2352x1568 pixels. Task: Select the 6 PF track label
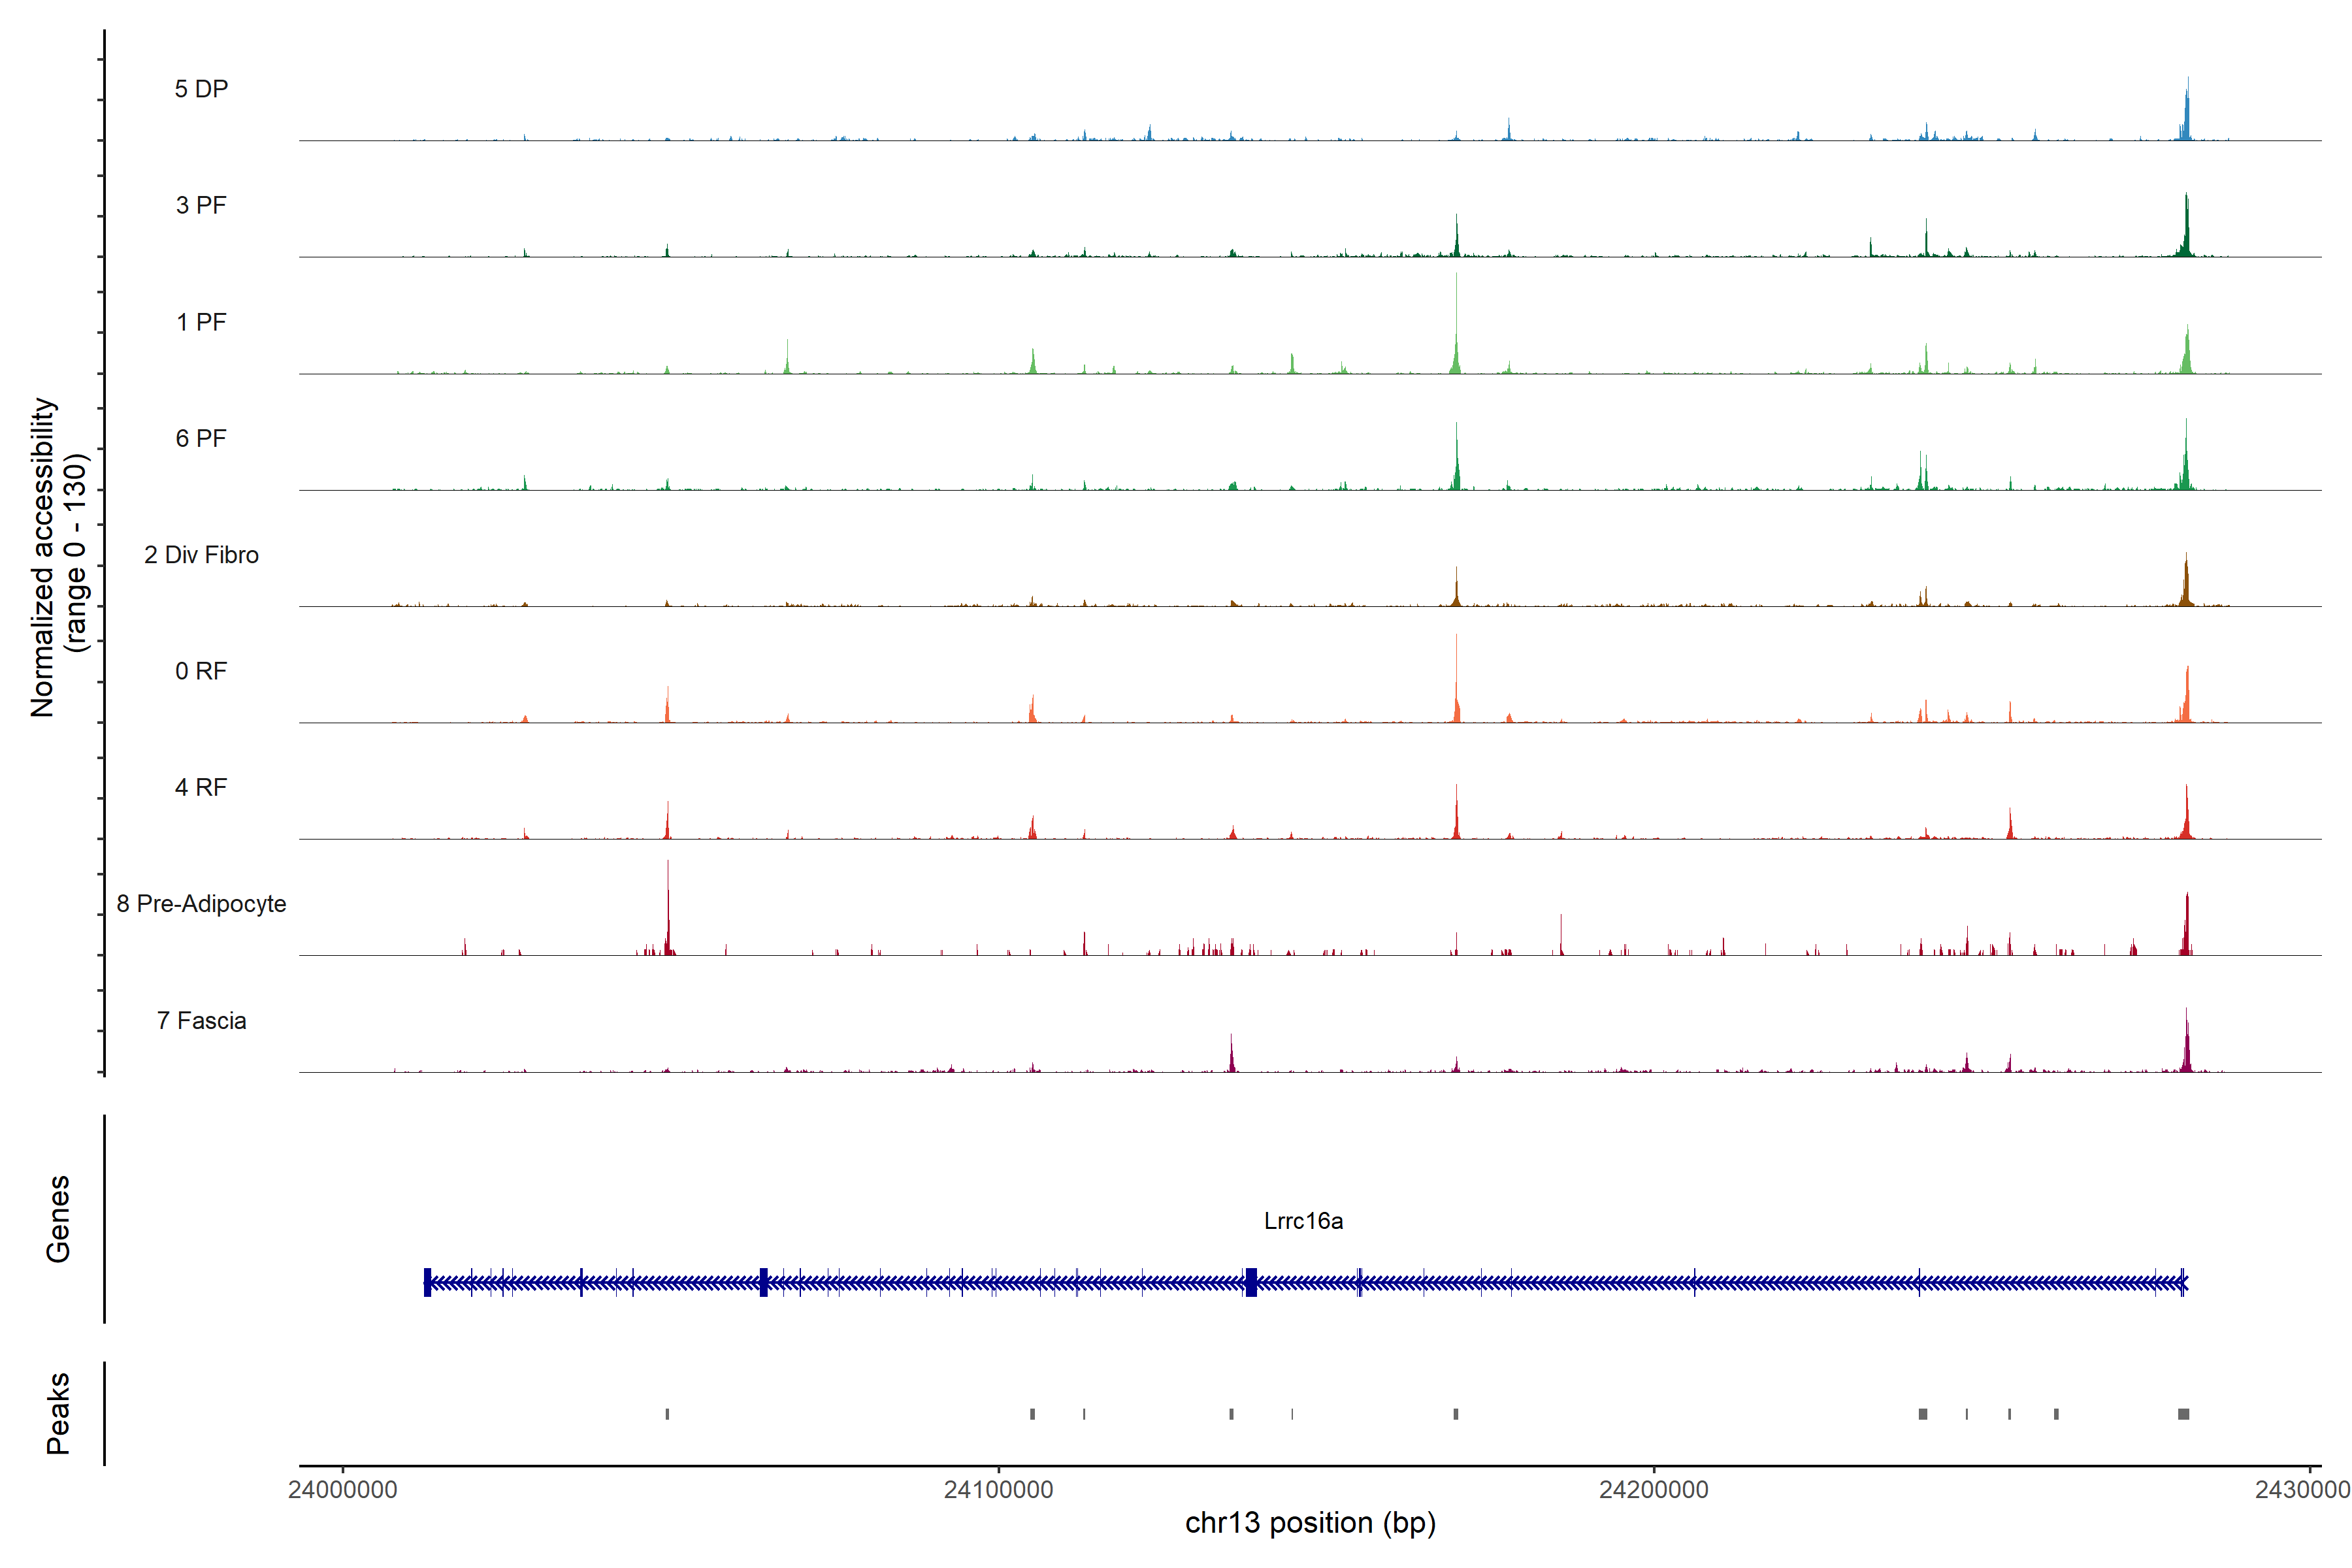click(x=201, y=438)
